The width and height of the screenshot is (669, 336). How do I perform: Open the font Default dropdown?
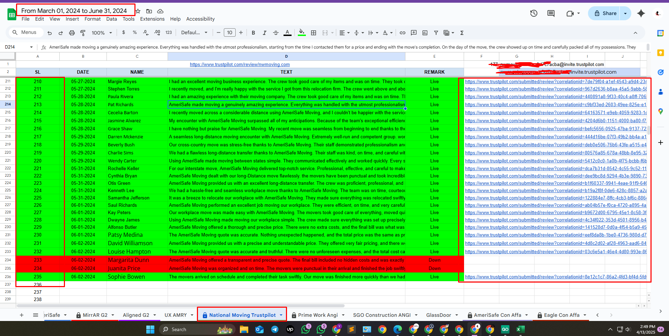click(194, 32)
